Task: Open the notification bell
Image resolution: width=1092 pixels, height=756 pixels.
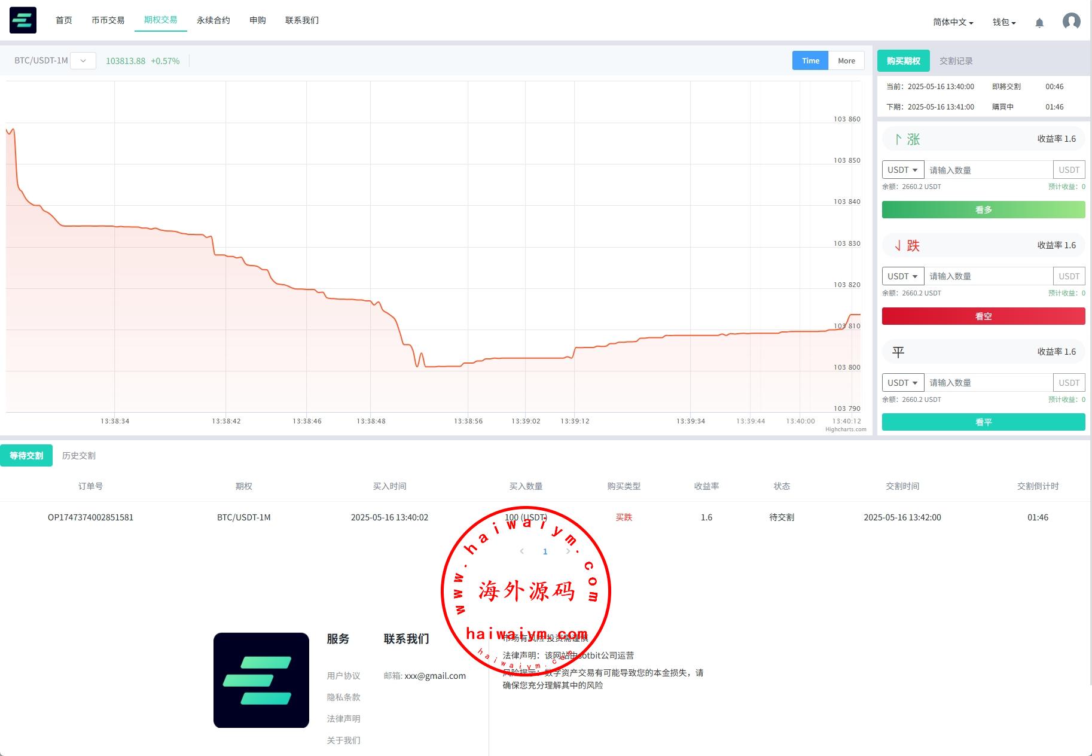Action: click(1039, 23)
